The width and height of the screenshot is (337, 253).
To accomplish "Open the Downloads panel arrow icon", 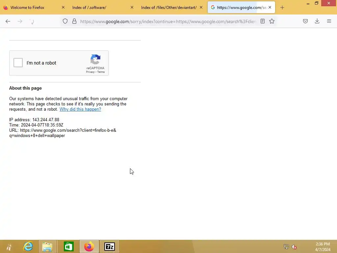I will pos(317,21).
